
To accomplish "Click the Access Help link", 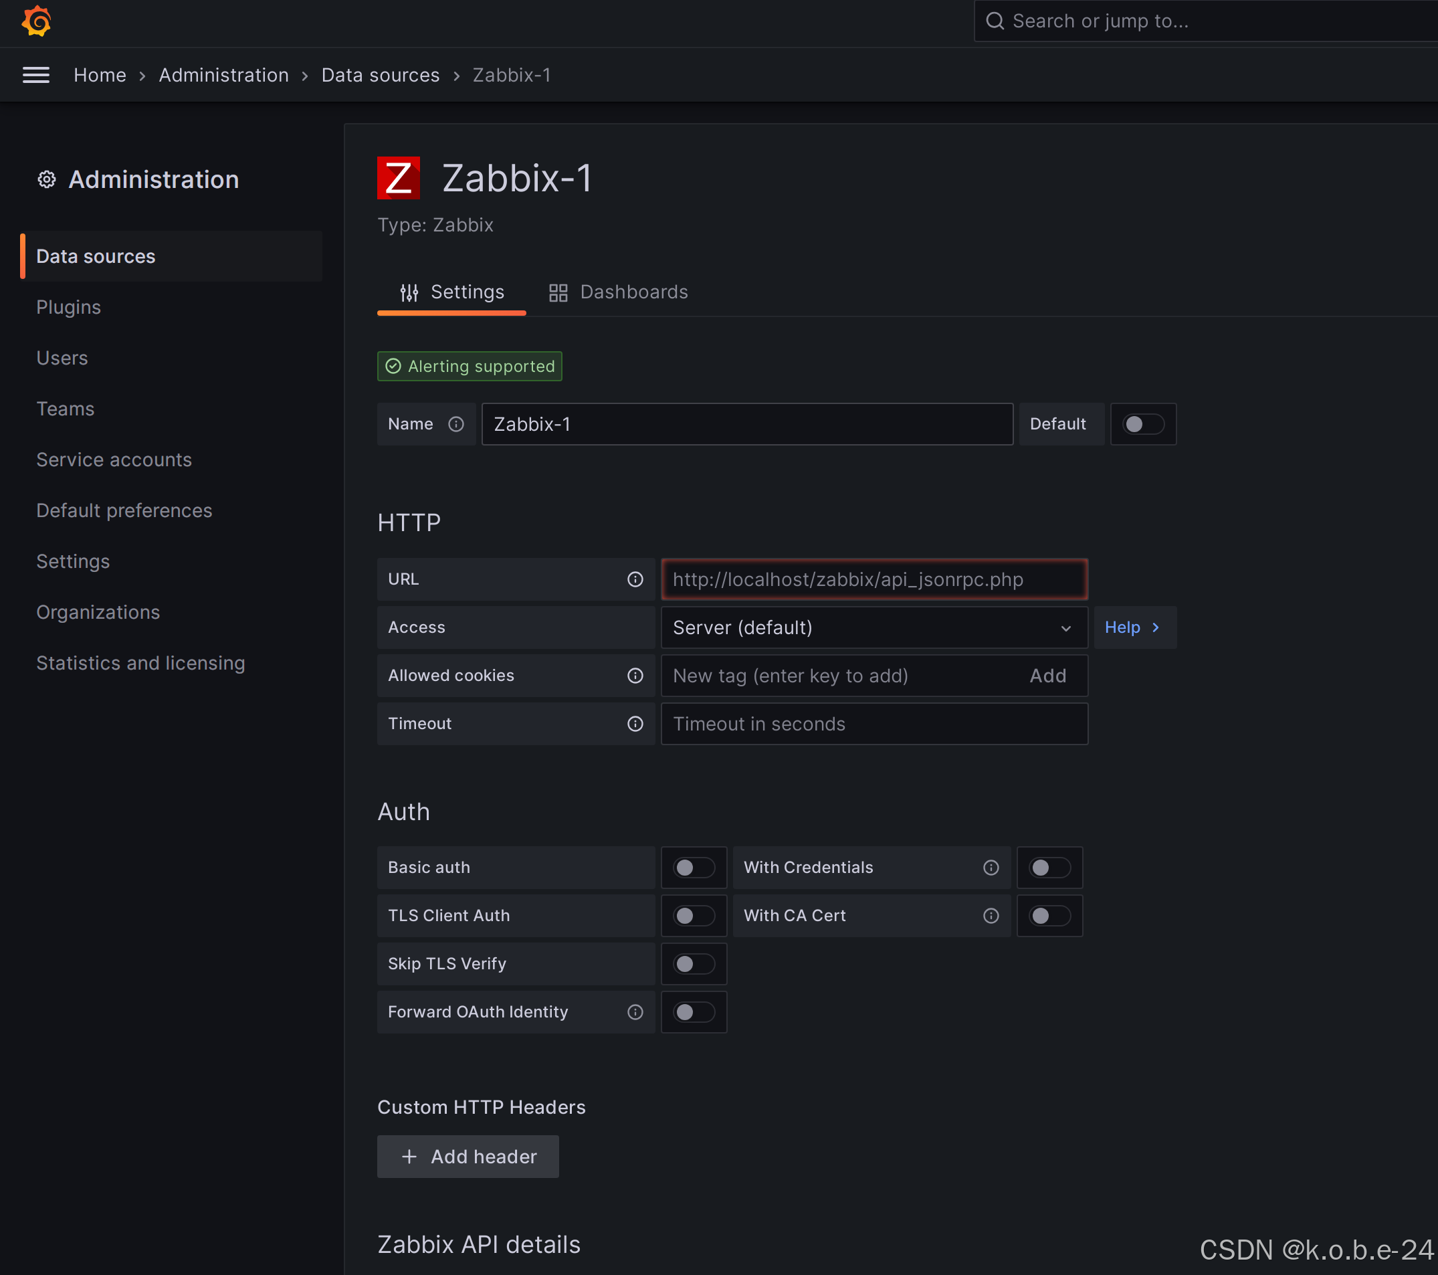I will pyautogui.click(x=1134, y=627).
